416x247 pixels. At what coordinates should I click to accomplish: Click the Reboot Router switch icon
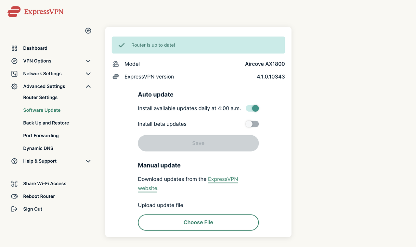tap(14, 196)
